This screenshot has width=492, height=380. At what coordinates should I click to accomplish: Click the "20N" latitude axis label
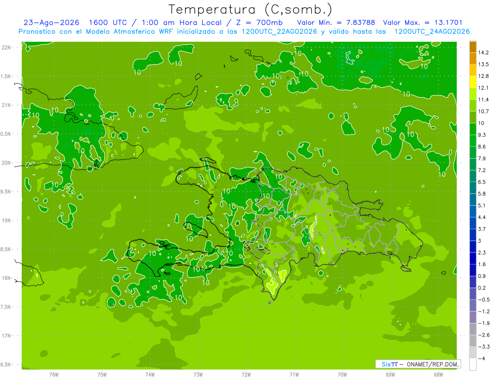[x=6, y=163]
